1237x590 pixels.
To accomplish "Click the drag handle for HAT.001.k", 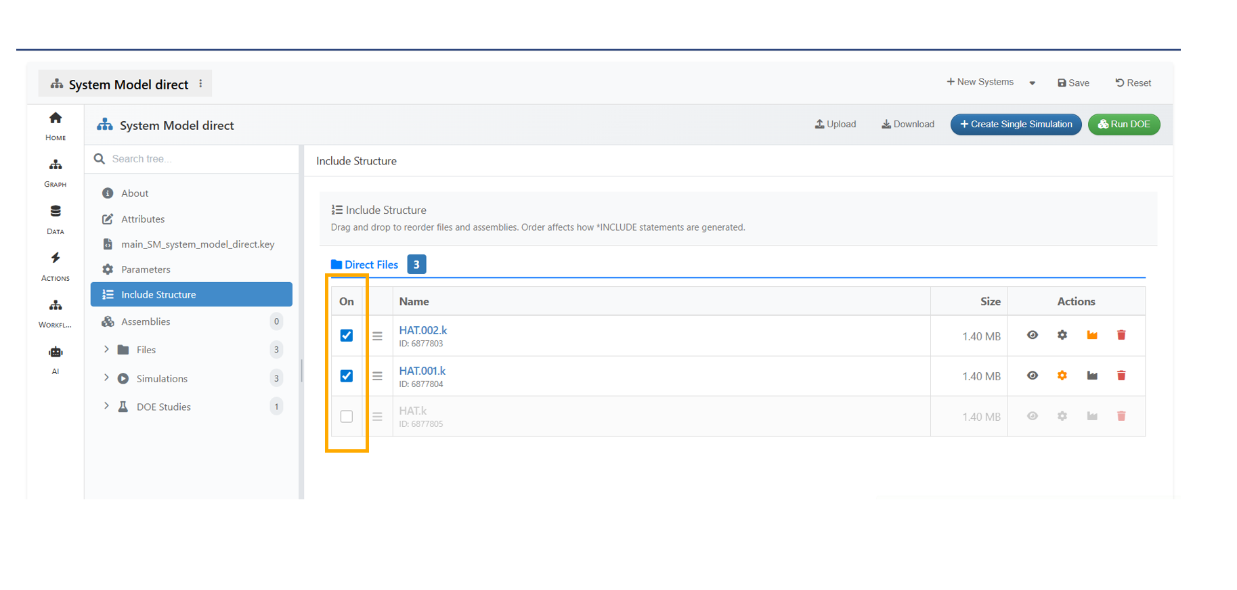I will pos(378,376).
